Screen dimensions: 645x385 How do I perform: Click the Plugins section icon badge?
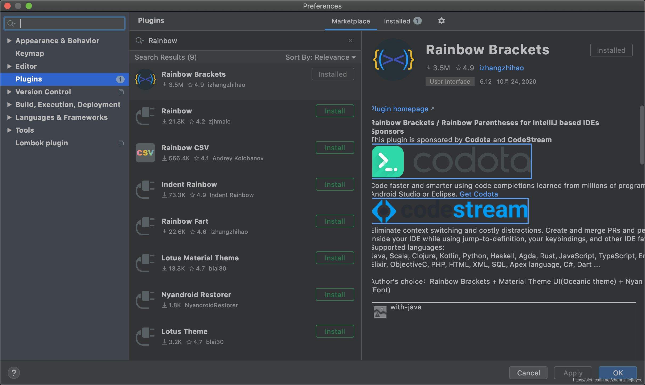(x=121, y=78)
